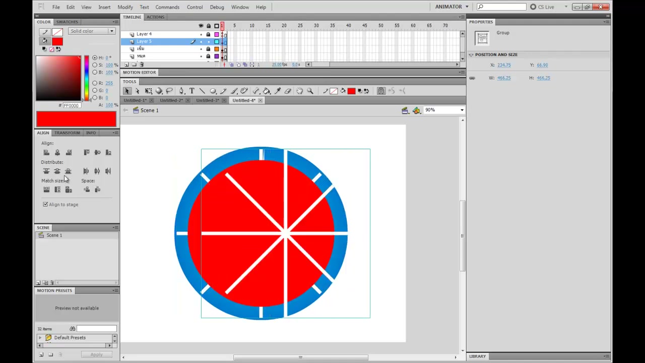This screenshot has height=363, width=645.
Task: Select the G green radio button
Action: [x=95, y=90]
